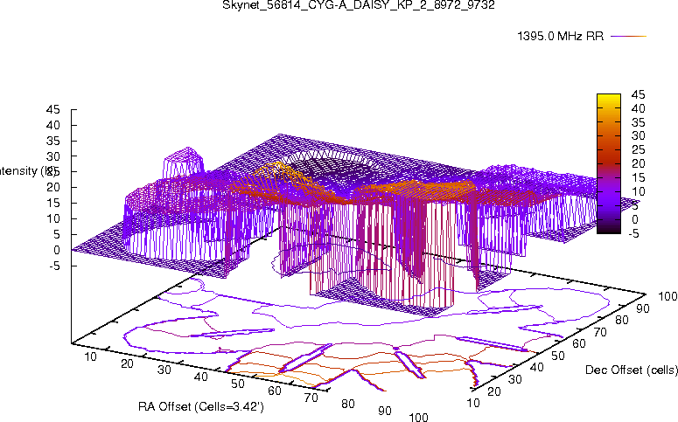Click the 45 tick label on the color bar
This screenshot has height=422, width=678.
tap(638, 94)
